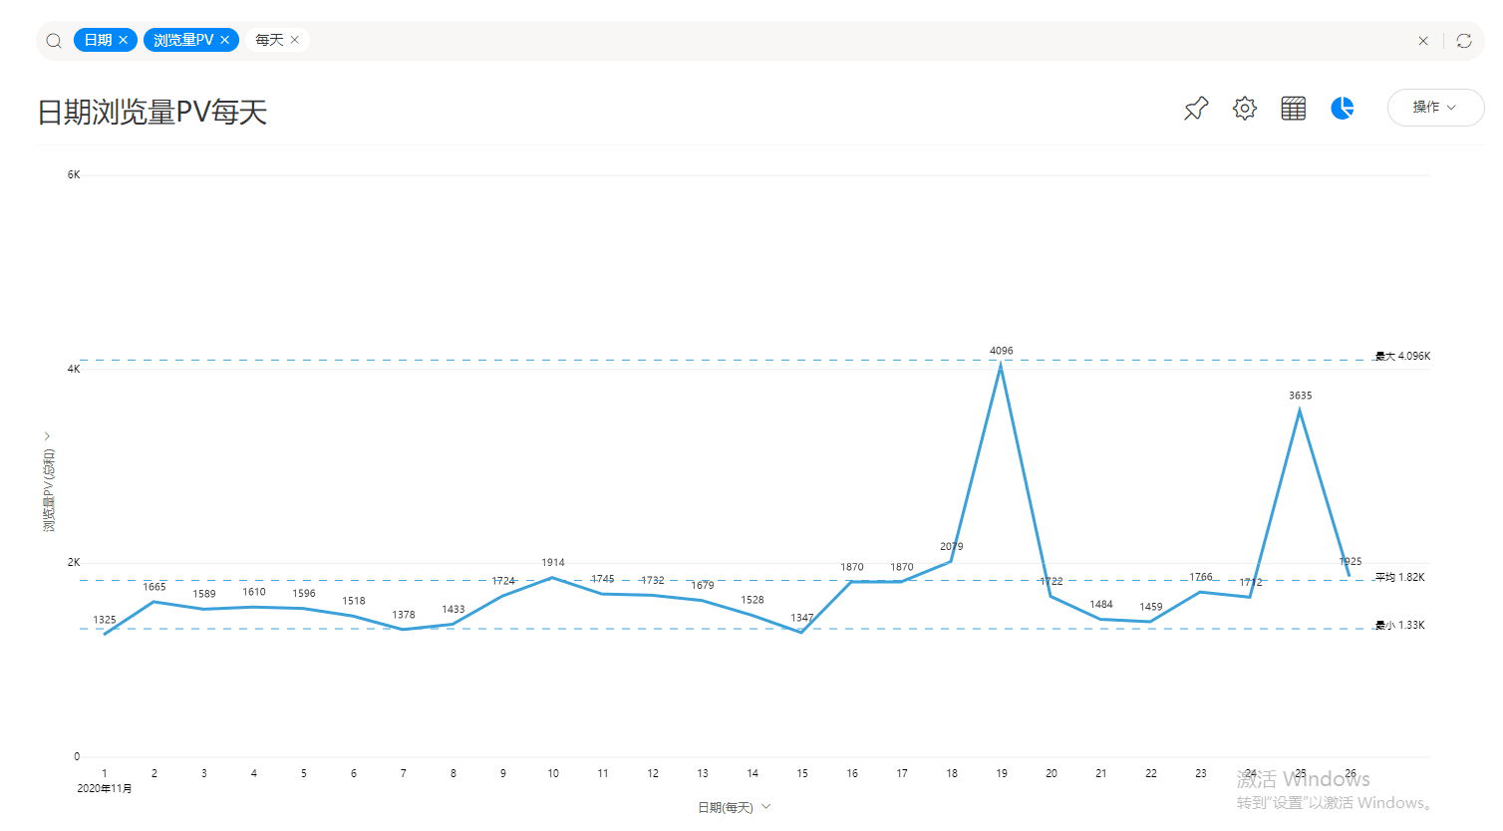Click the 2020年11月 axis label
Image resolution: width=1503 pixels, height=831 pixels.
click(105, 788)
